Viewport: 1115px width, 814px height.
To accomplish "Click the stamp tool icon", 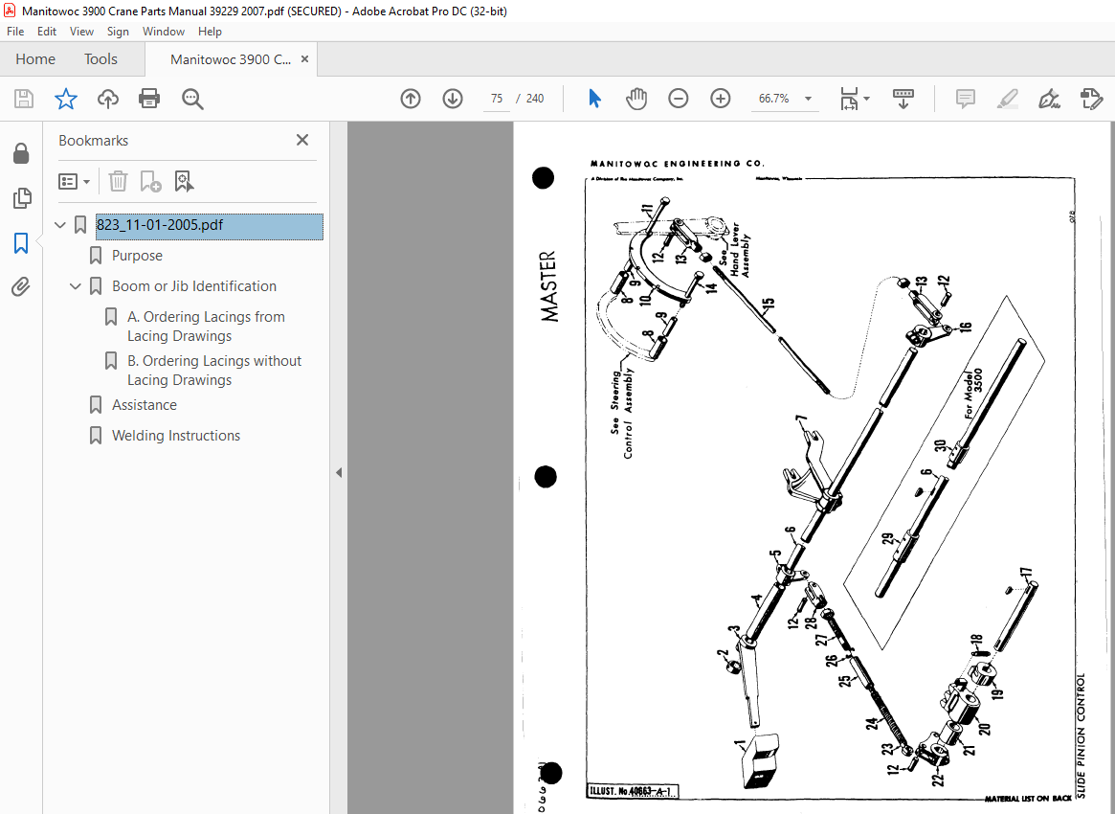I will coord(1091,99).
